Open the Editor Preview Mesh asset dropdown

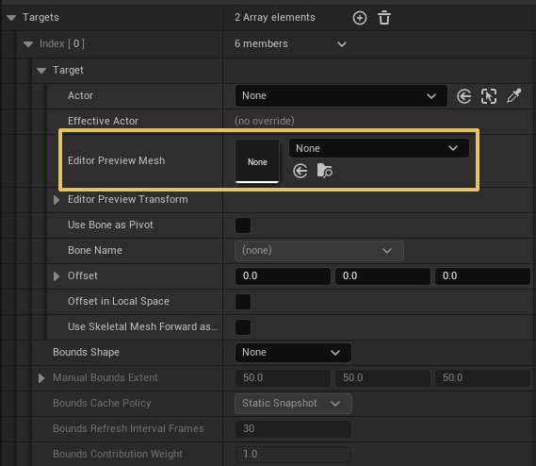tap(379, 148)
